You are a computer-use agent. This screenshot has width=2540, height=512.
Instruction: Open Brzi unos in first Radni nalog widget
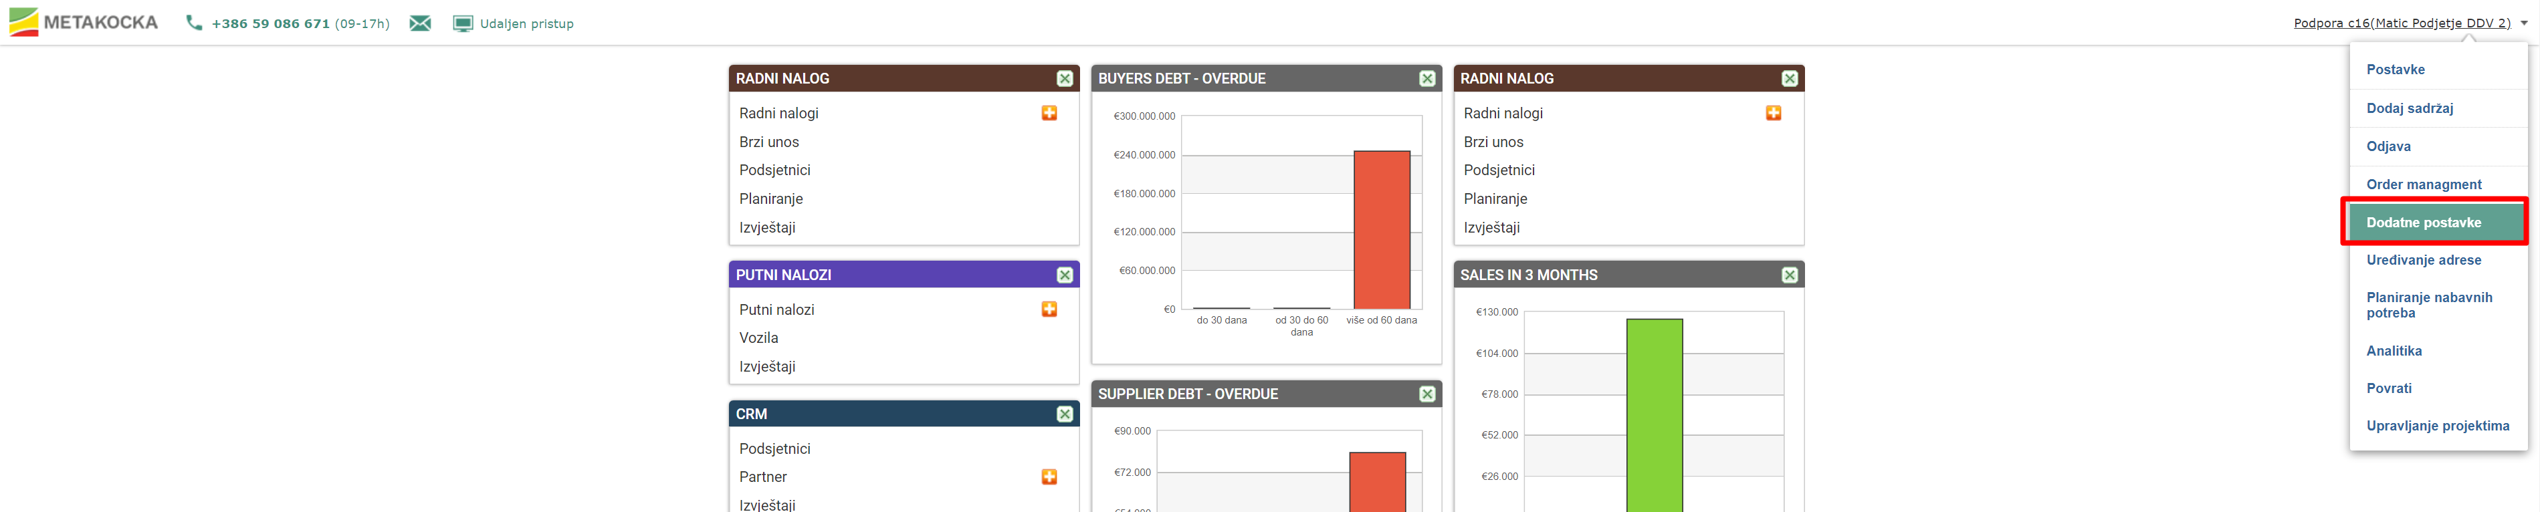pos(769,142)
